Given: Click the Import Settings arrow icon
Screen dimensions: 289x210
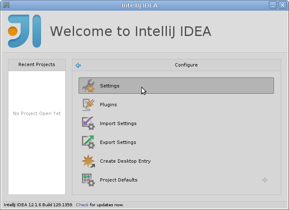Looking at the screenshot, I should (x=88, y=123).
